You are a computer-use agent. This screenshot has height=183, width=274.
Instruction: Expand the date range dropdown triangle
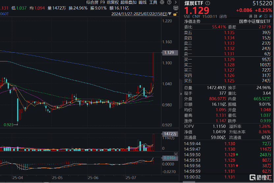coord(170,14)
